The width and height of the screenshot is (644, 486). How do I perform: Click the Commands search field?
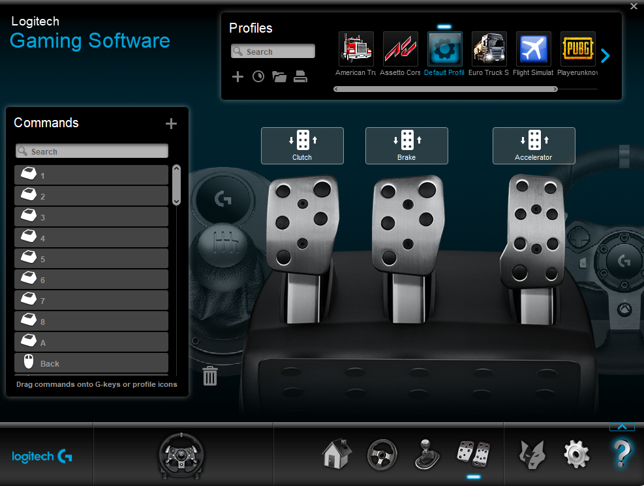click(92, 151)
